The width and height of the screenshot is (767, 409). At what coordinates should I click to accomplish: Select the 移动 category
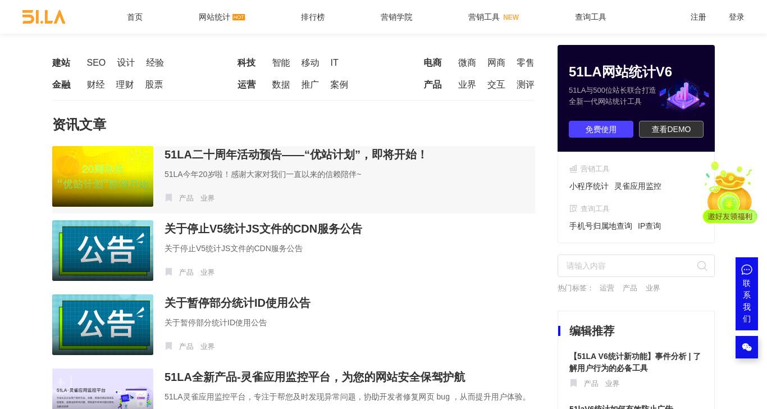pyautogui.click(x=311, y=63)
